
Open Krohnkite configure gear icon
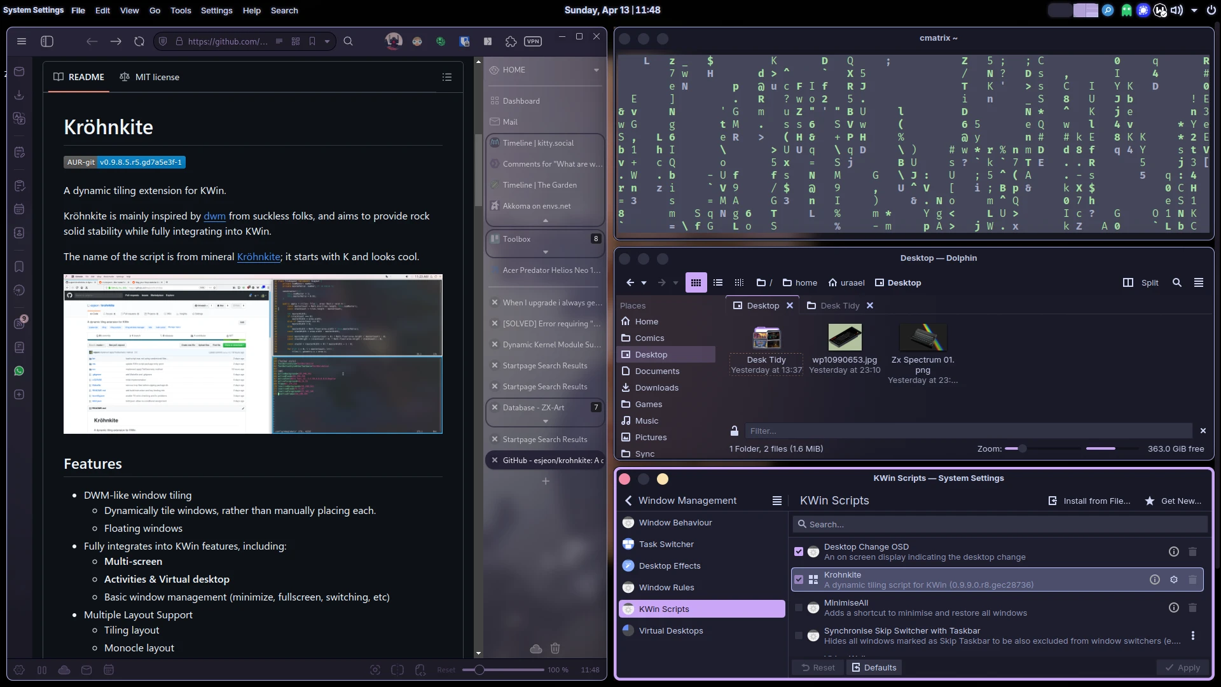1174,579
